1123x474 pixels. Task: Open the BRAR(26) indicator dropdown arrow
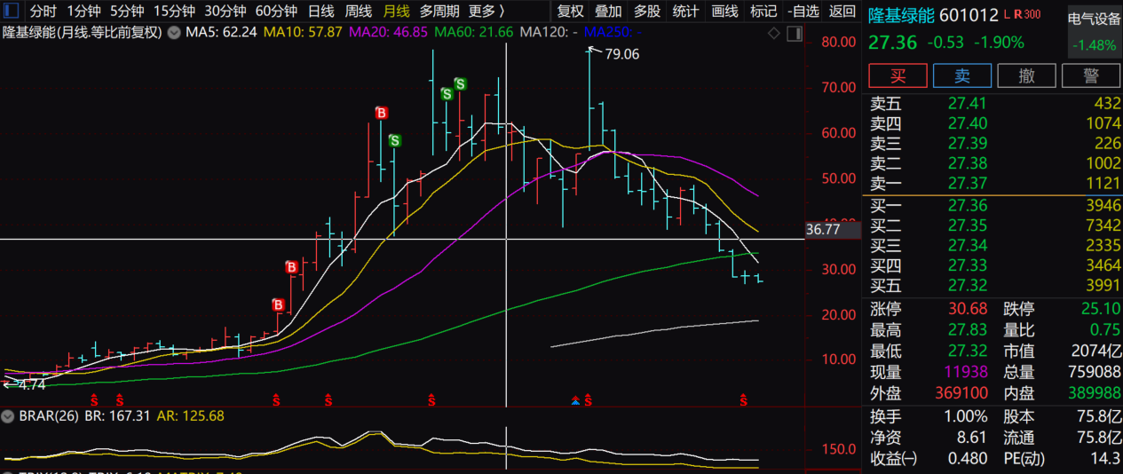pos(8,415)
